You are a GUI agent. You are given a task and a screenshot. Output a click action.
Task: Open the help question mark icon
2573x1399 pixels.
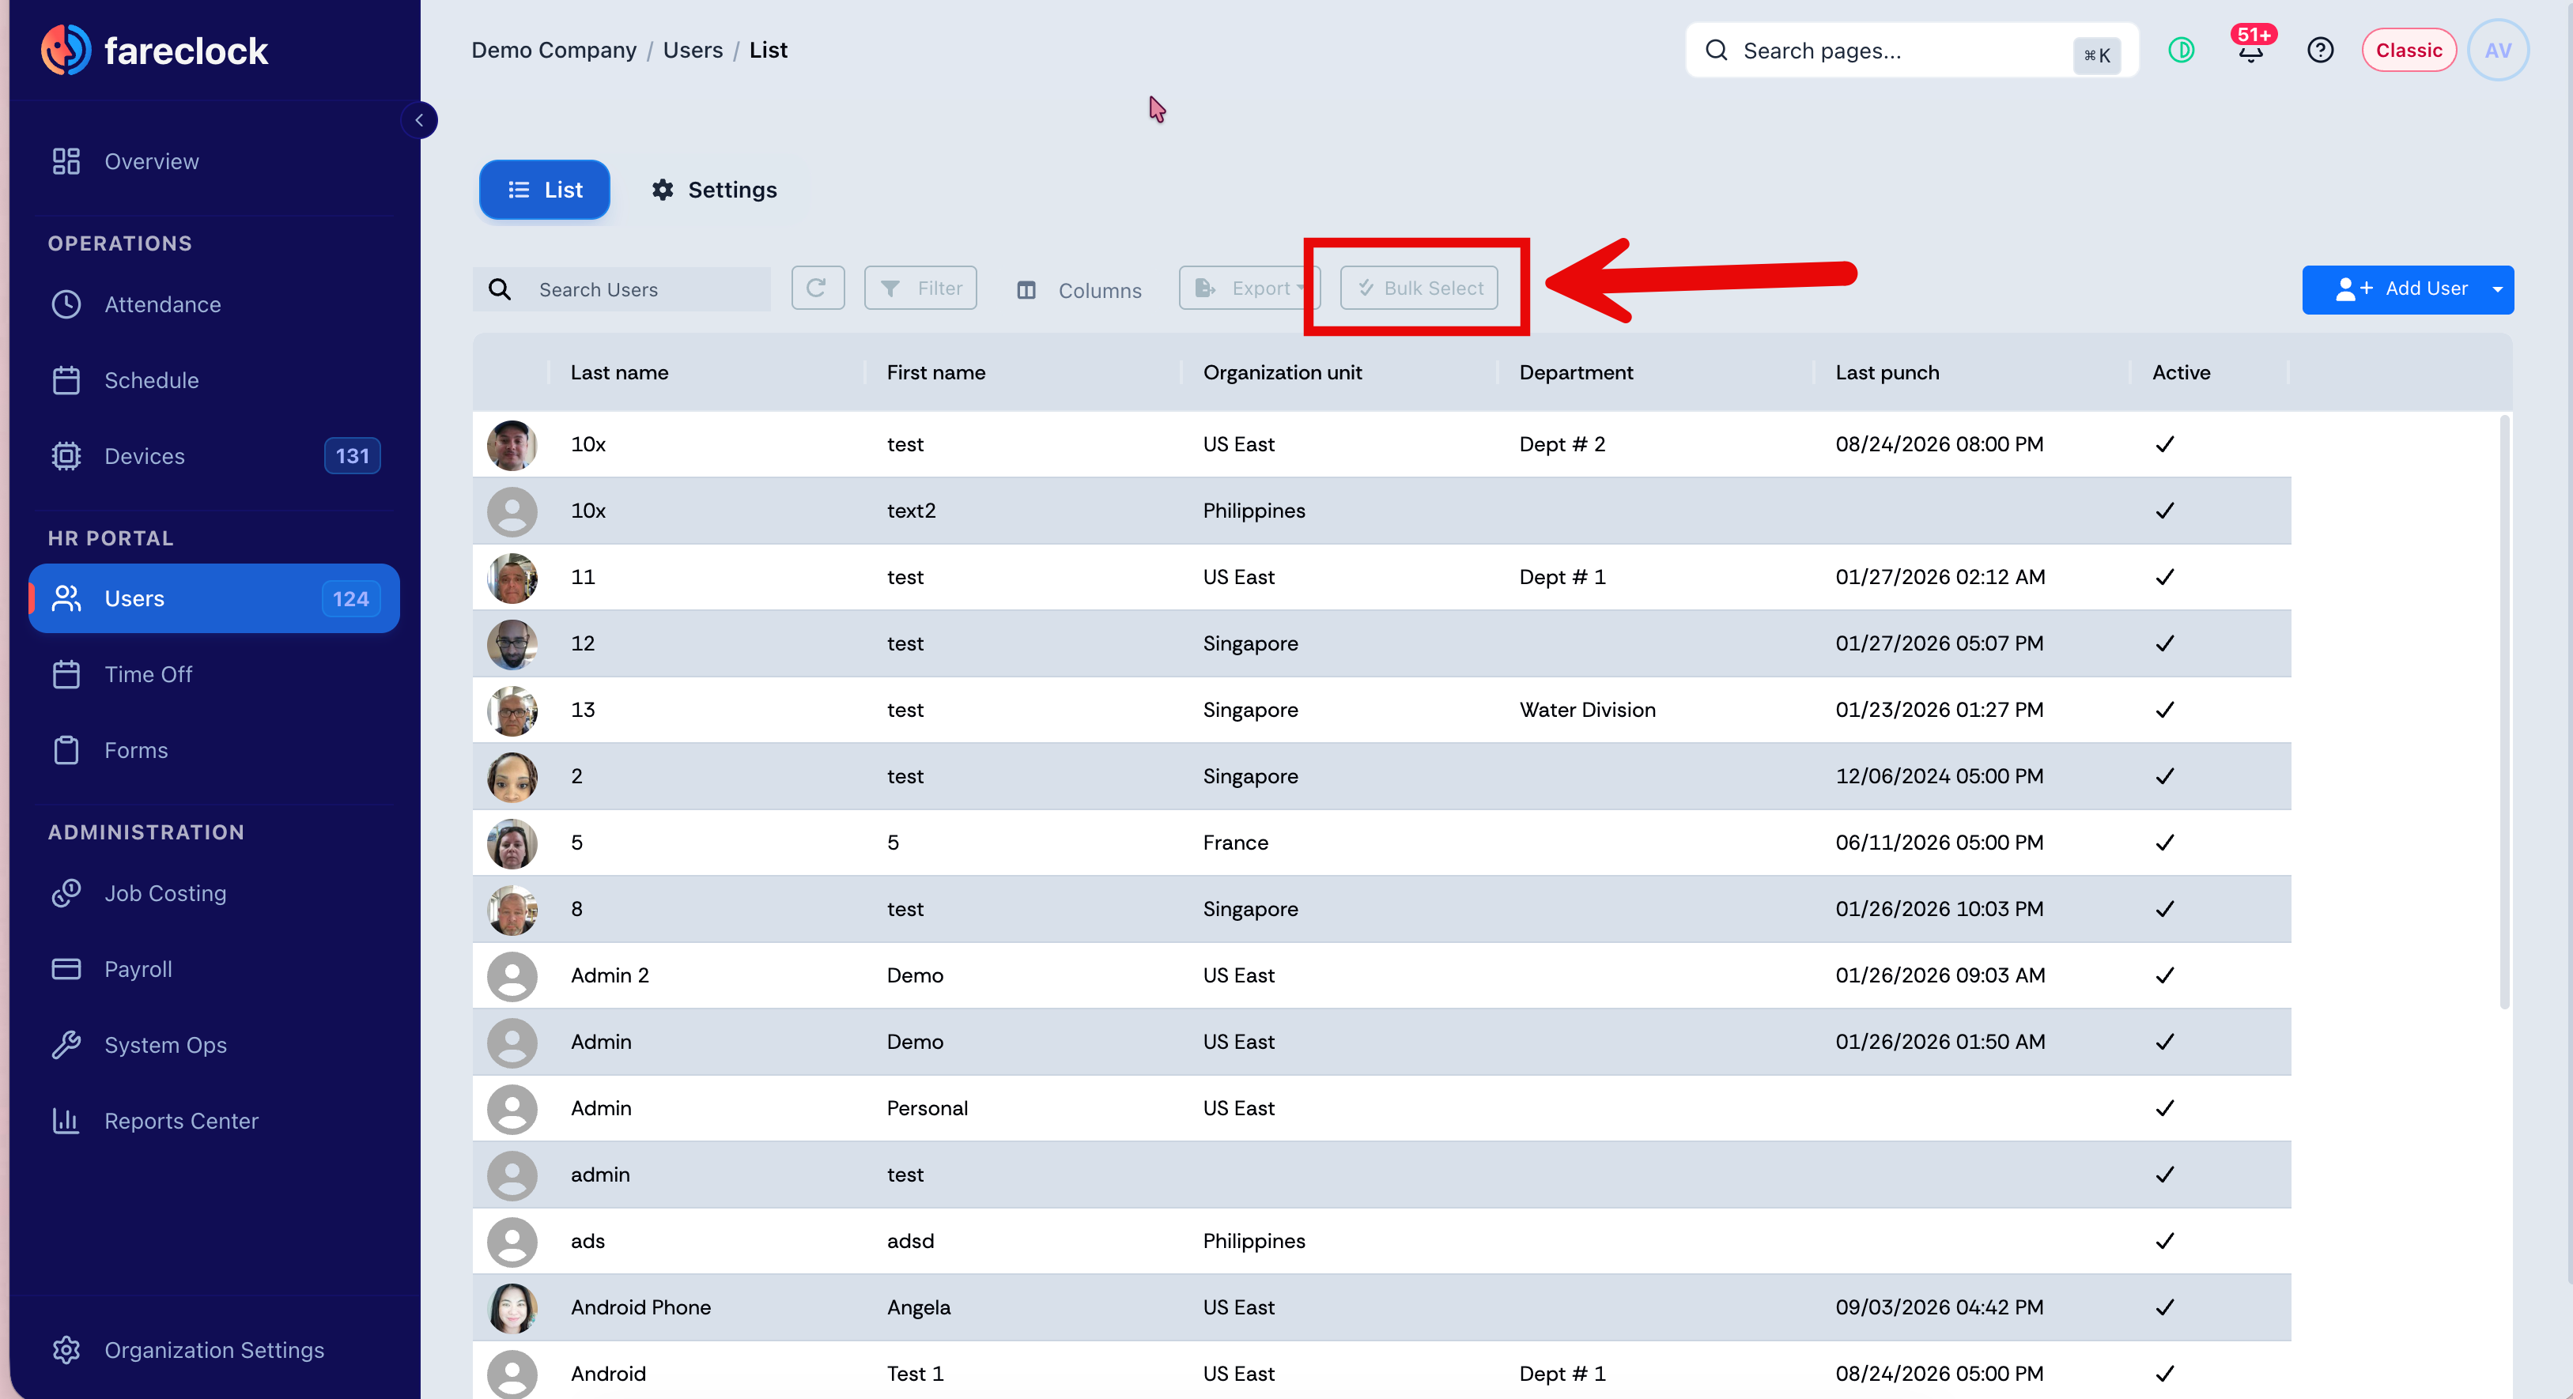point(2320,50)
